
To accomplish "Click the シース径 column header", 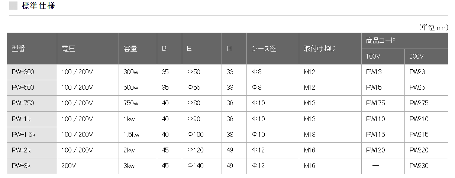I will point(264,49).
